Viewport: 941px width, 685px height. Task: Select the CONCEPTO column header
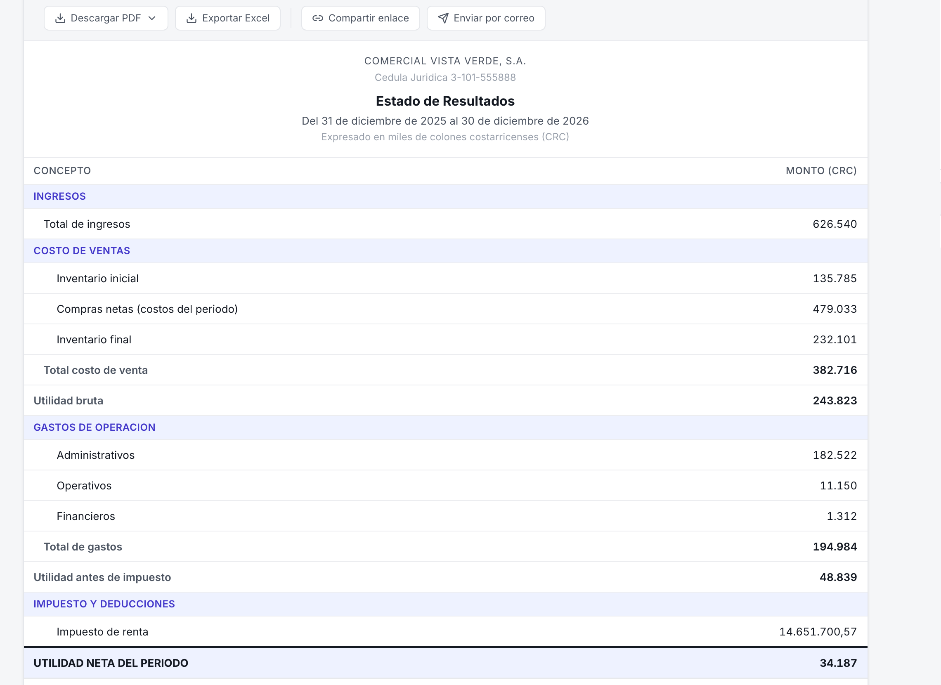point(62,171)
